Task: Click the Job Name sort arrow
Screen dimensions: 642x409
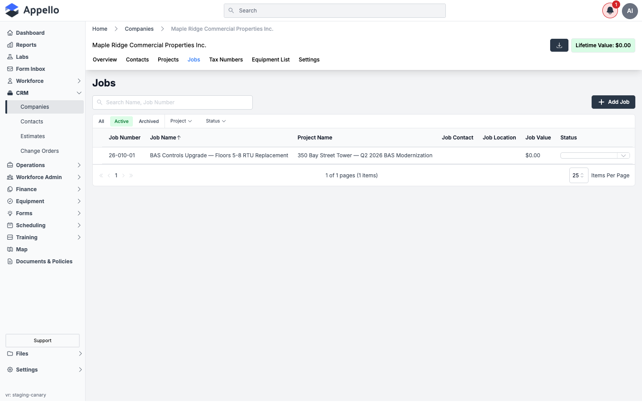Action: click(x=179, y=138)
